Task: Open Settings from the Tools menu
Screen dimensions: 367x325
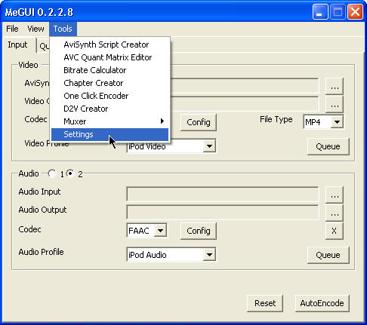Action: pyautogui.click(x=109, y=134)
